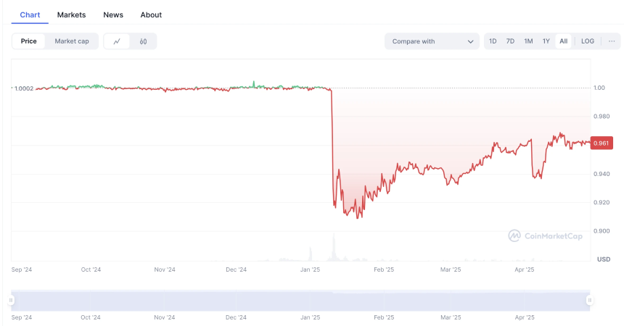
Task: Select the Market cap toggle option
Action: coord(72,41)
